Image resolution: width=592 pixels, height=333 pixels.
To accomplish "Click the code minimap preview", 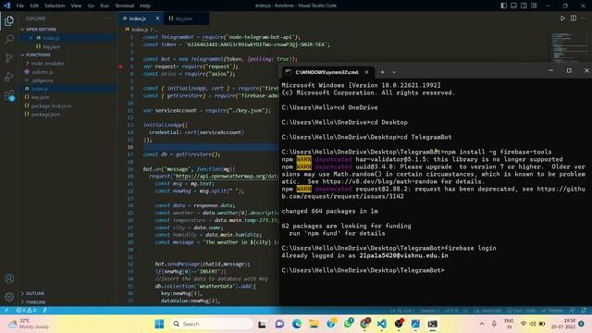I will click(x=569, y=47).
